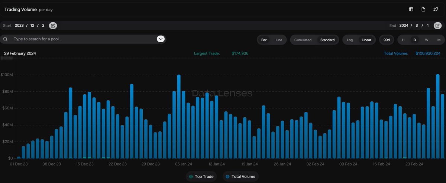Set interval to M (monthly)

coord(439,40)
